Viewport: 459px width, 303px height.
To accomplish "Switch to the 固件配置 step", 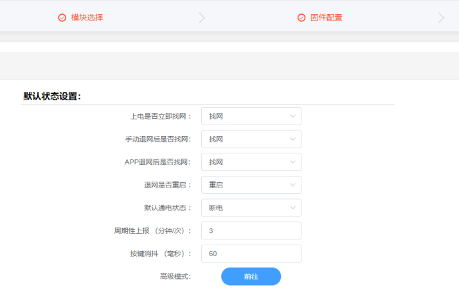I will click(326, 18).
